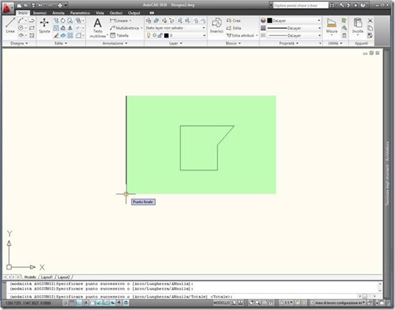The image size is (395, 310).
Task: Toggle snap mode in status bar
Action: [x=66, y=303]
